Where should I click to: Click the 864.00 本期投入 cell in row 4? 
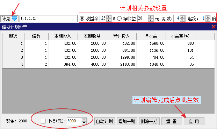[63, 64]
